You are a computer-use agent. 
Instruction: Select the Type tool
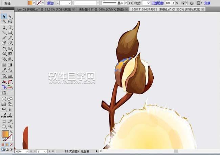click(10, 27)
